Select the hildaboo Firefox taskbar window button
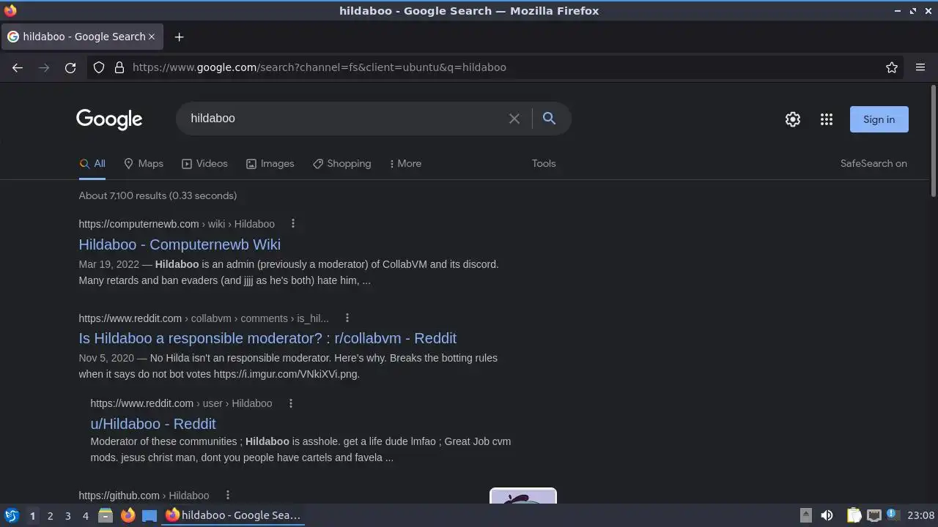 coord(233,515)
